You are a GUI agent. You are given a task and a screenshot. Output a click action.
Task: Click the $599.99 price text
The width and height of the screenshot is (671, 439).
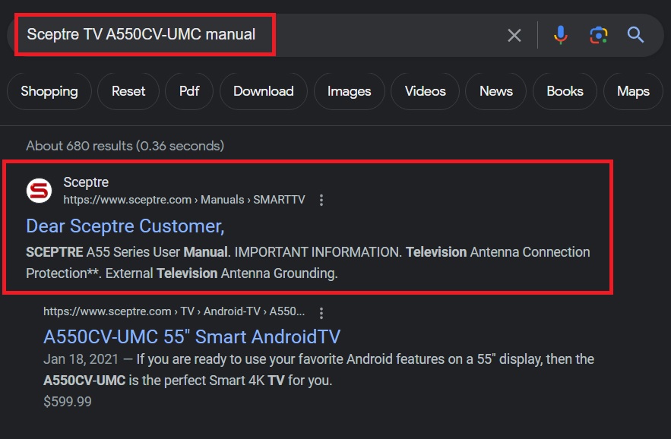point(67,401)
